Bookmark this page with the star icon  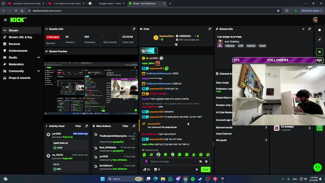tap(278, 11)
